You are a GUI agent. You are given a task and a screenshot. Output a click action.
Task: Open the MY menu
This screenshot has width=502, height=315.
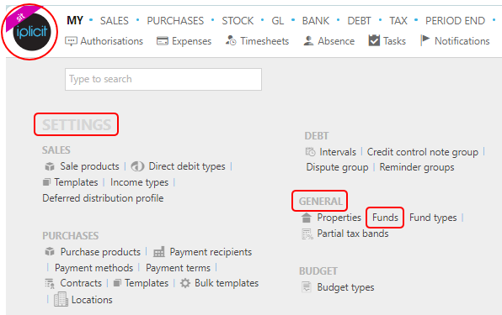[x=75, y=21]
